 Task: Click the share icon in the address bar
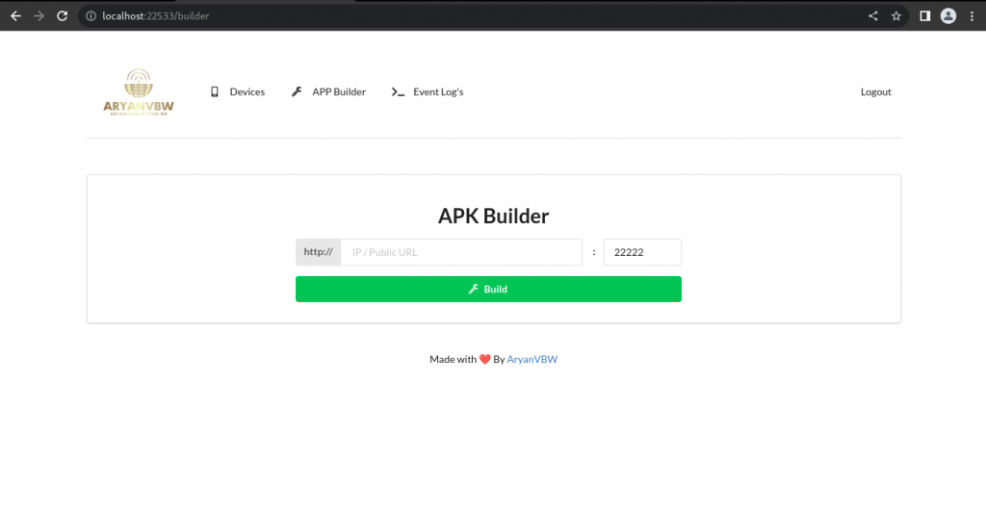pyautogui.click(x=873, y=15)
